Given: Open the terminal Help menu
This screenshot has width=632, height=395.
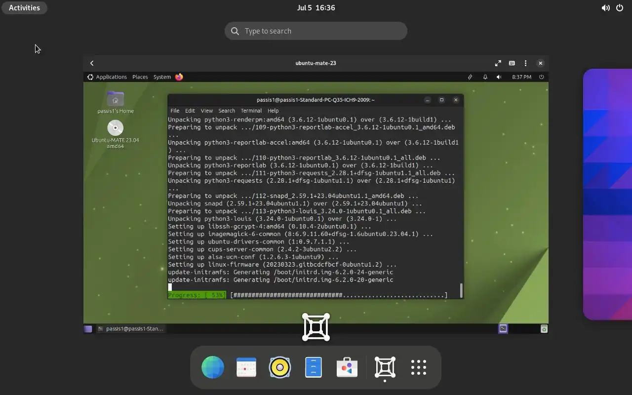Looking at the screenshot, I should (x=273, y=111).
